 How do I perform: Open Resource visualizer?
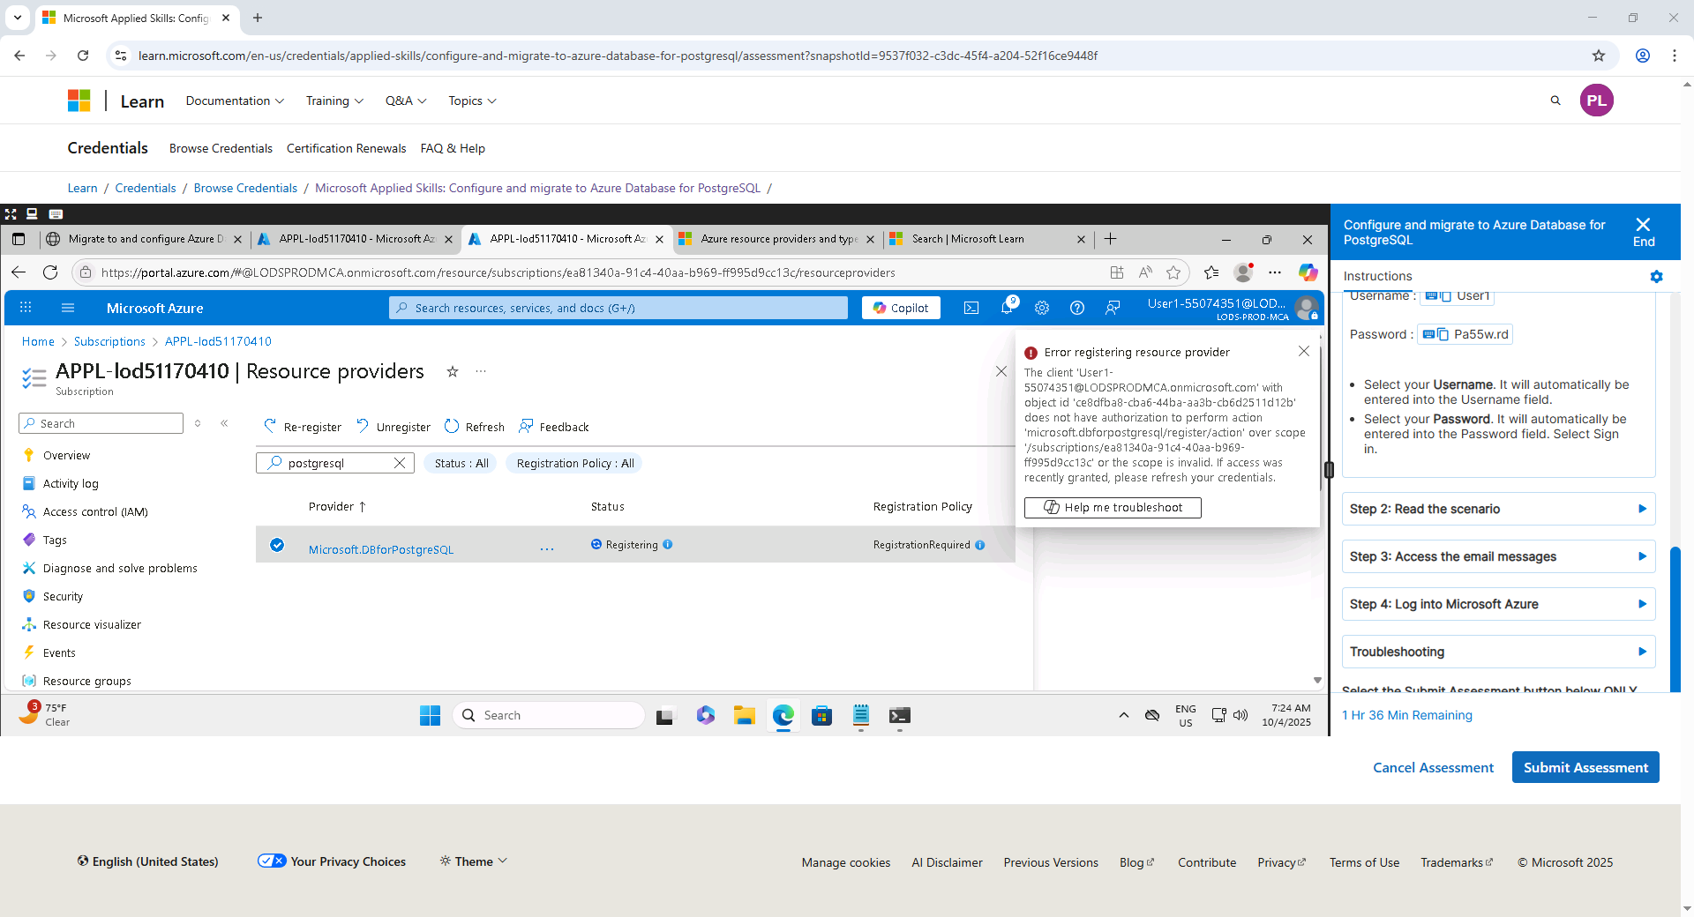(92, 625)
